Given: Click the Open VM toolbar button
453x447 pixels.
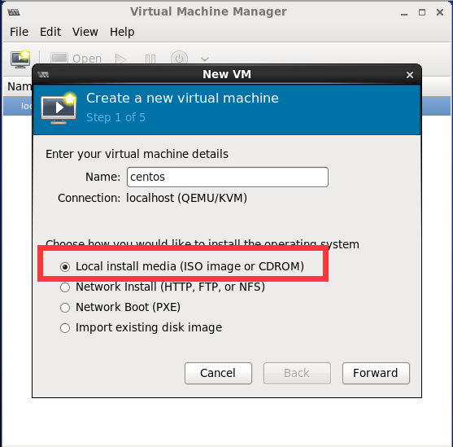Looking at the screenshot, I should [x=76, y=59].
